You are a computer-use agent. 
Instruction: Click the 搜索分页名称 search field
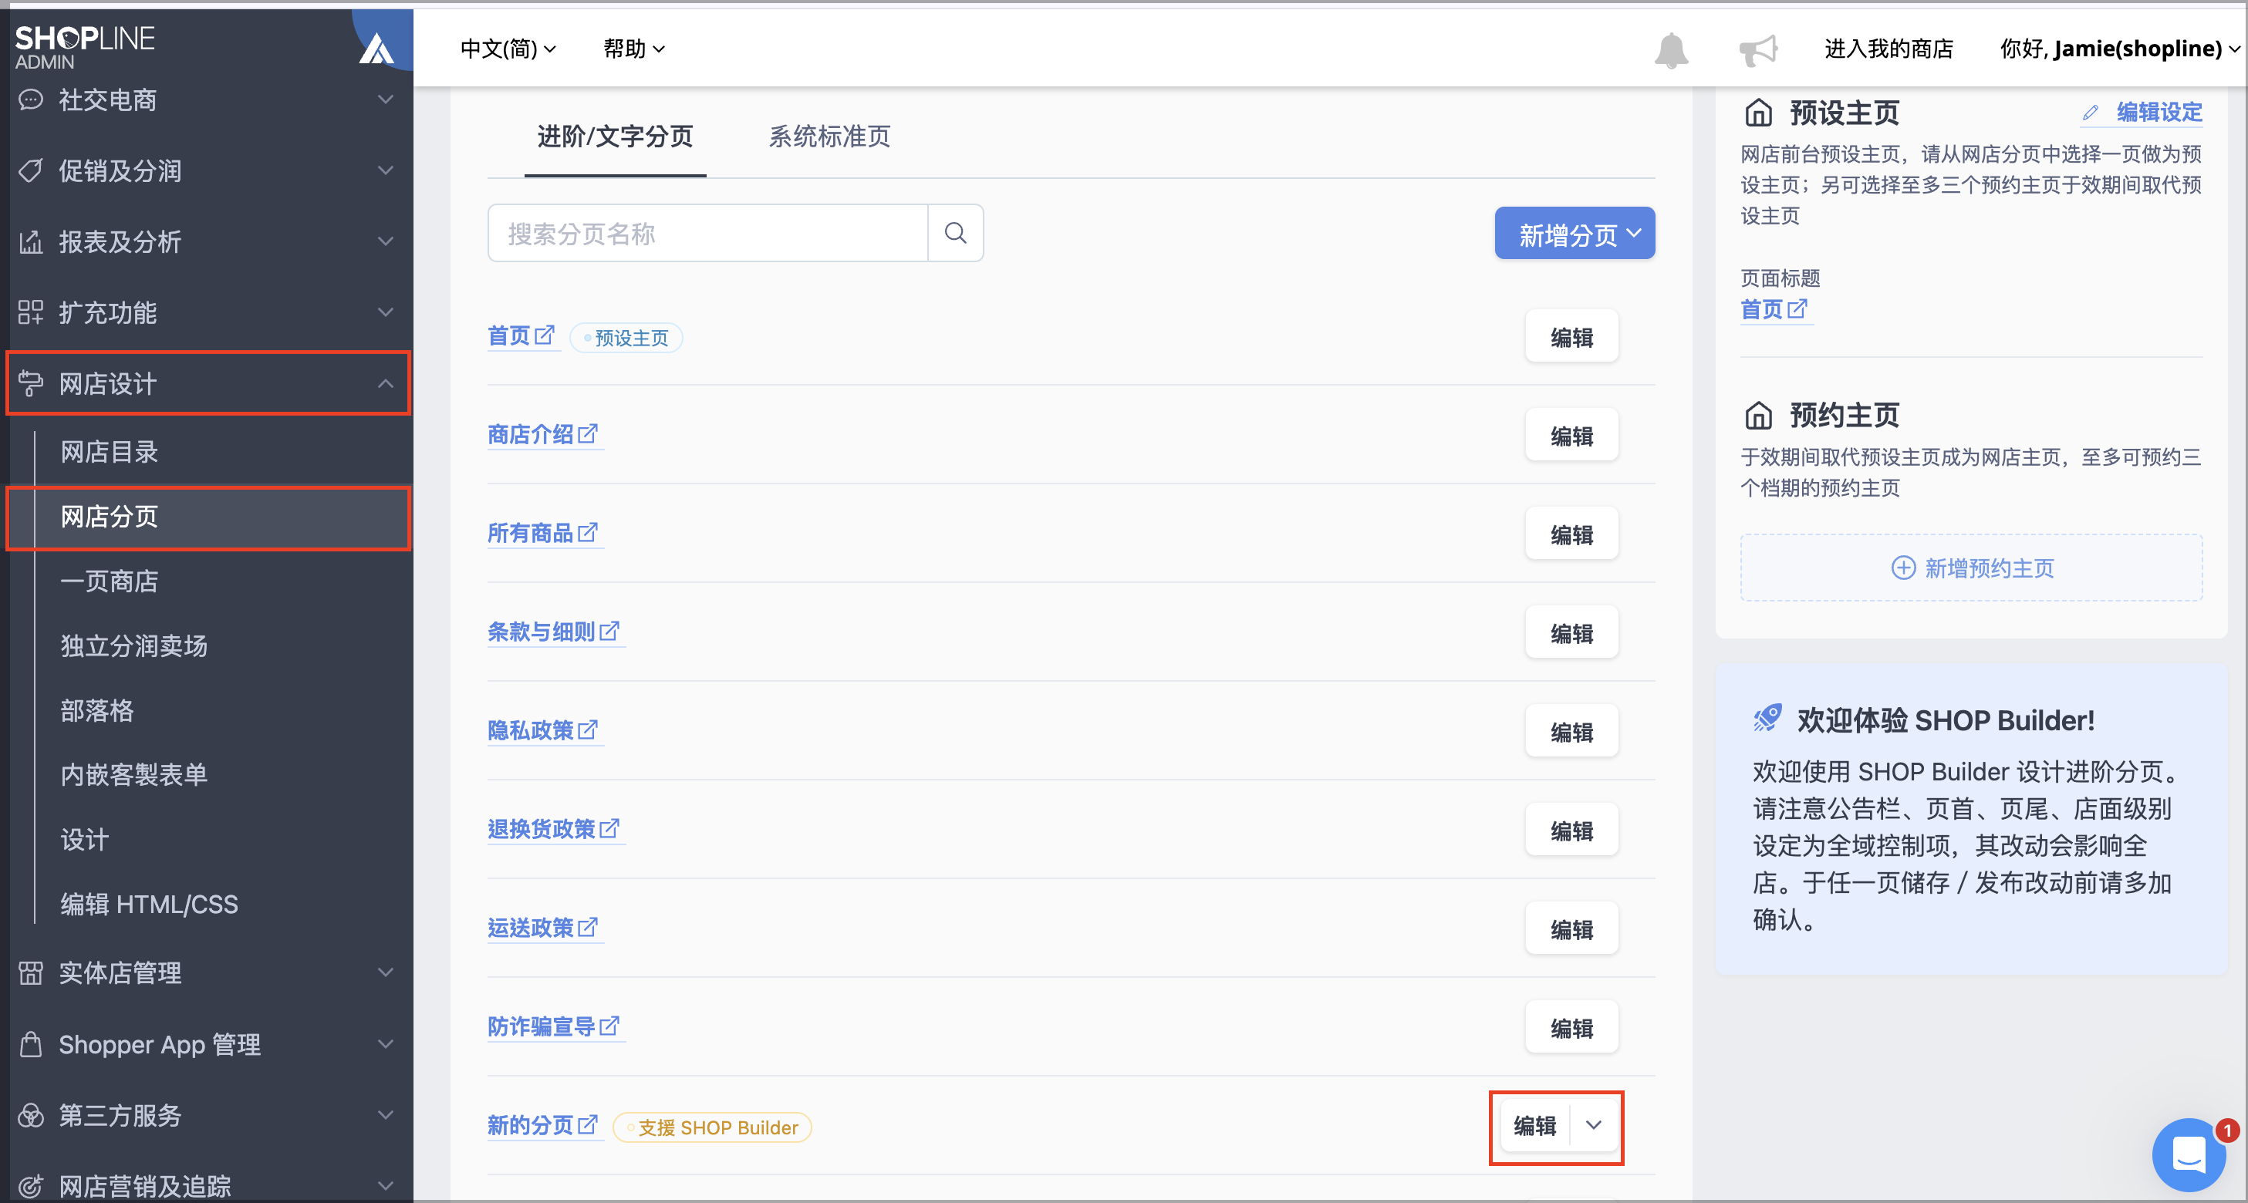point(707,233)
